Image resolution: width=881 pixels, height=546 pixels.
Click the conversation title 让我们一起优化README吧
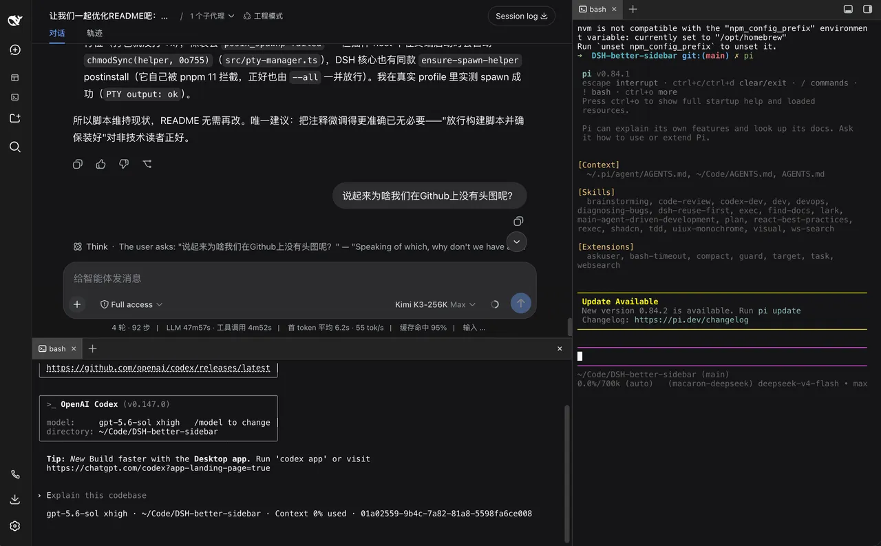tap(109, 16)
